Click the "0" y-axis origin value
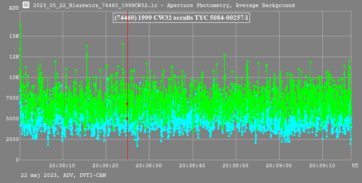Viewport: 362px width, 183px height. (x=18, y=160)
